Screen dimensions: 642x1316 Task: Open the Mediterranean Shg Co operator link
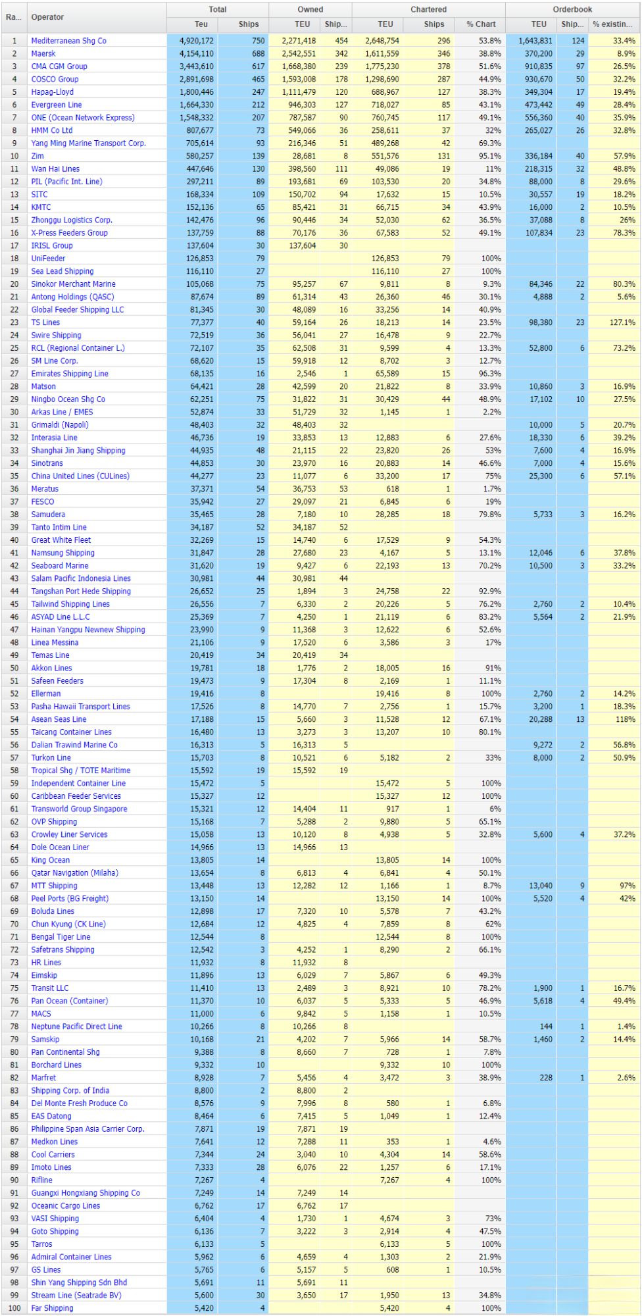click(x=68, y=41)
